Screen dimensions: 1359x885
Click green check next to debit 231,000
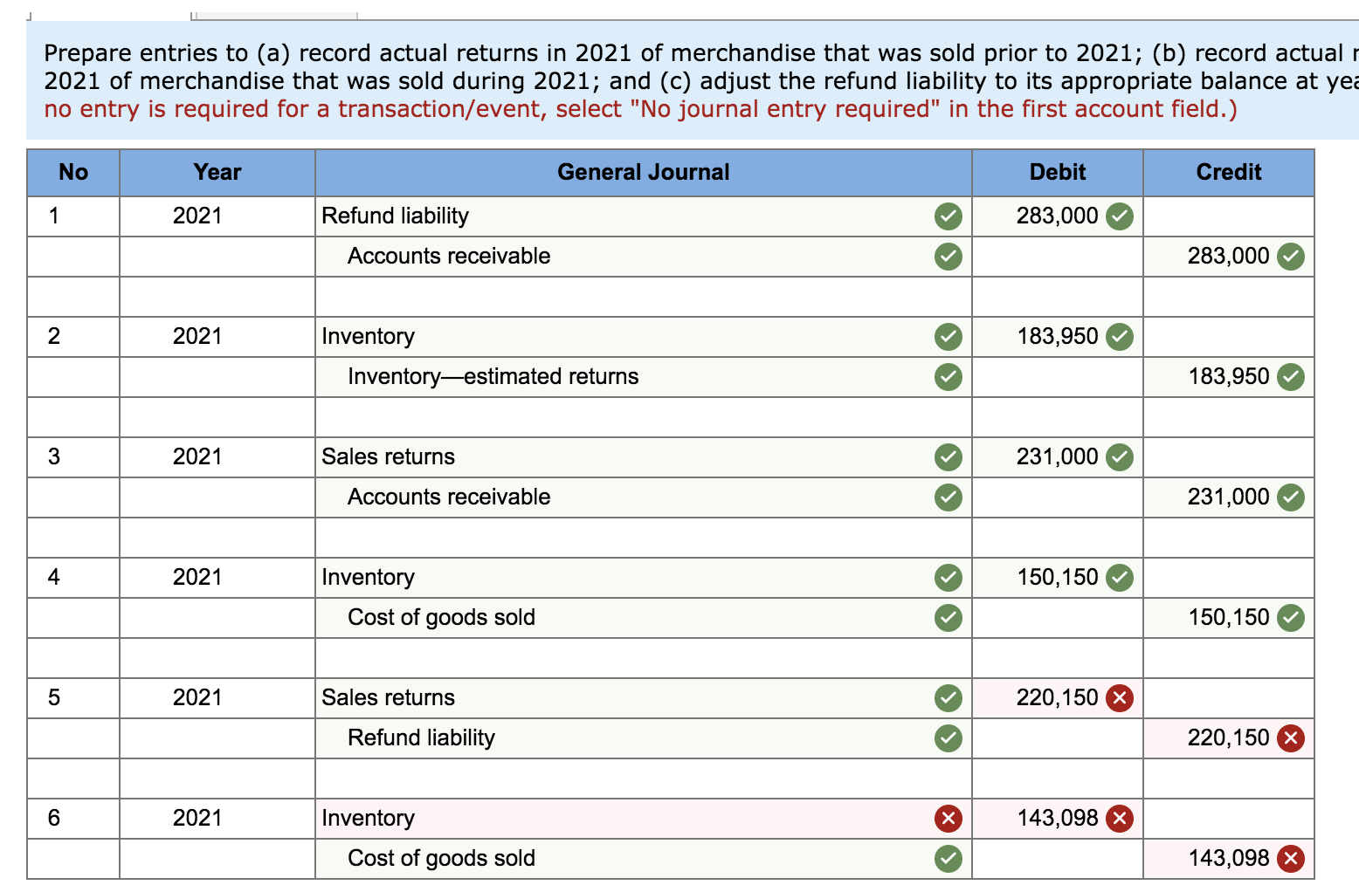[1119, 456]
